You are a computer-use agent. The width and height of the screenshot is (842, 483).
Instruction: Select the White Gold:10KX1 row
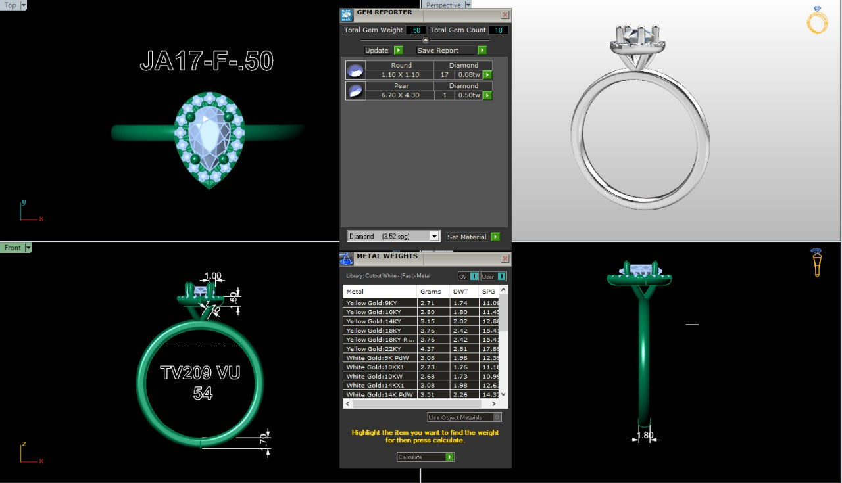coord(422,367)
